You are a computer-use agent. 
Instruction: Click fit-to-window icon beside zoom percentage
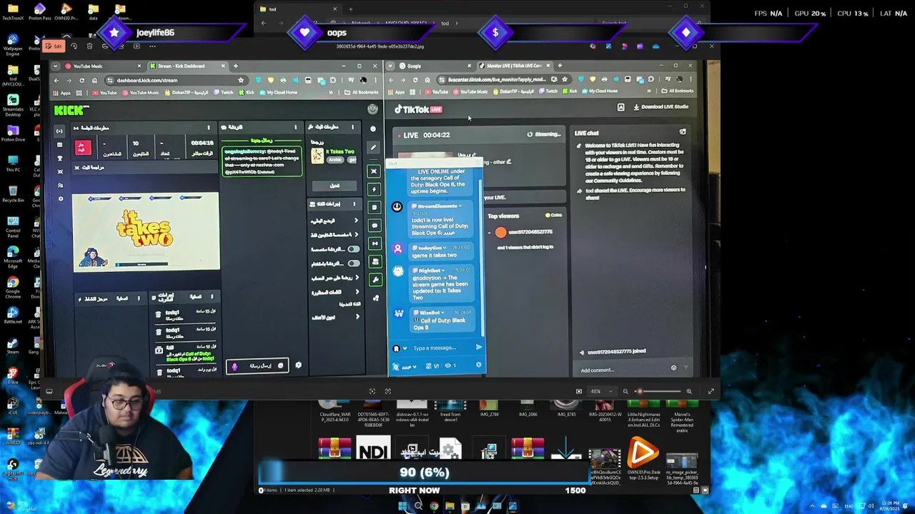[578, 391]
